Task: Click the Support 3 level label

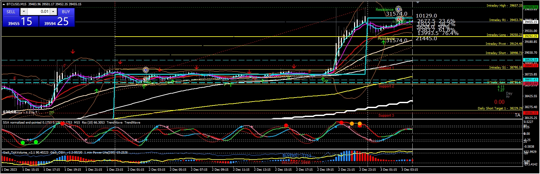Action: (x=386, y=115)
